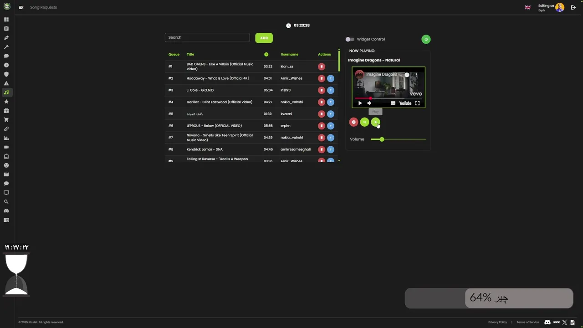
Task: Click the info icon on the YouTube video
Action: 407,75
